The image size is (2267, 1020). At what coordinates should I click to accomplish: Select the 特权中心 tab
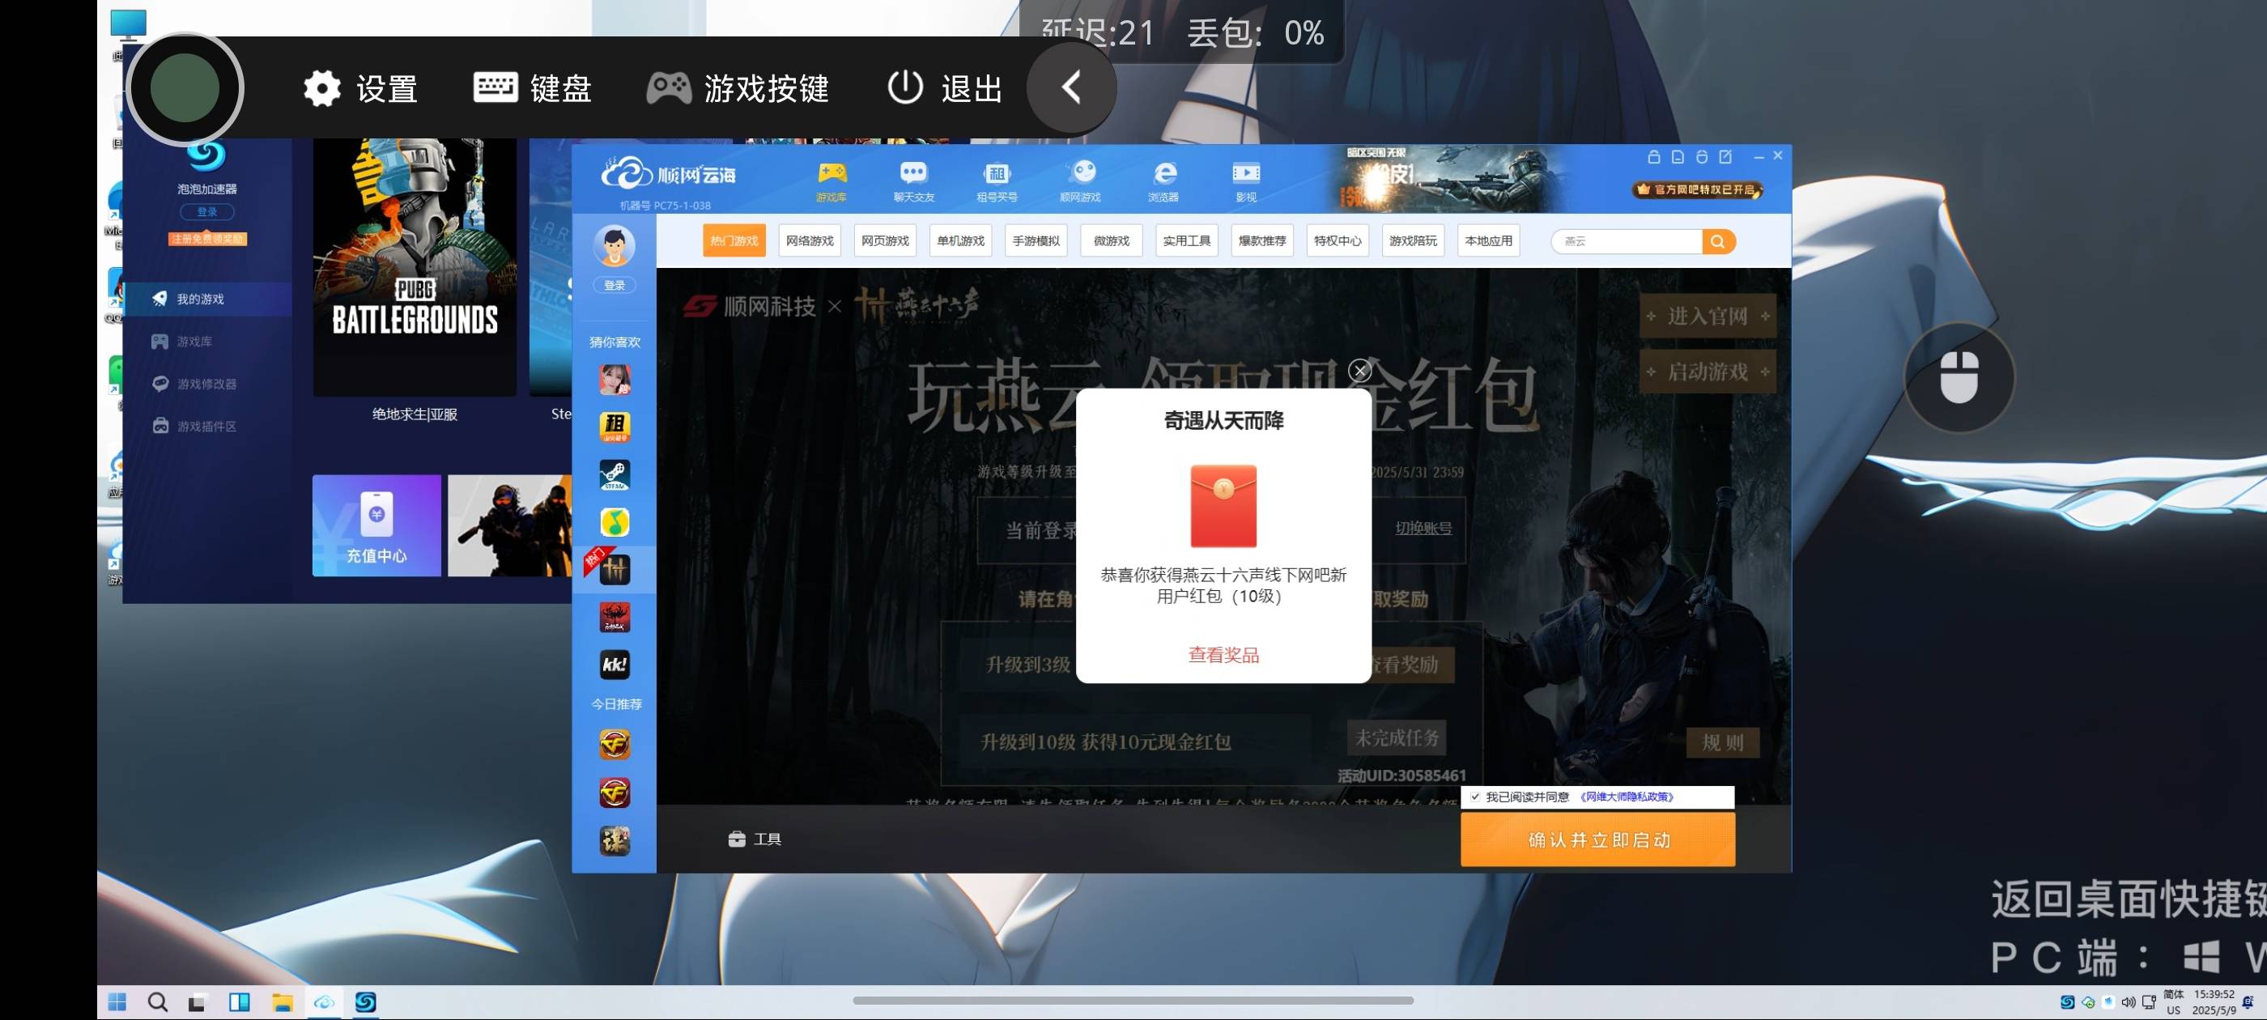[1337, 240]
